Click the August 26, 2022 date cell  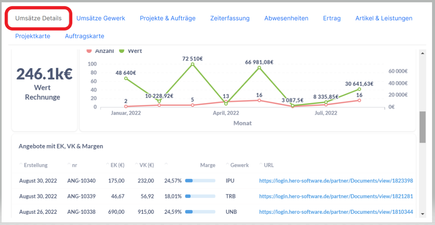pos(38,212)
